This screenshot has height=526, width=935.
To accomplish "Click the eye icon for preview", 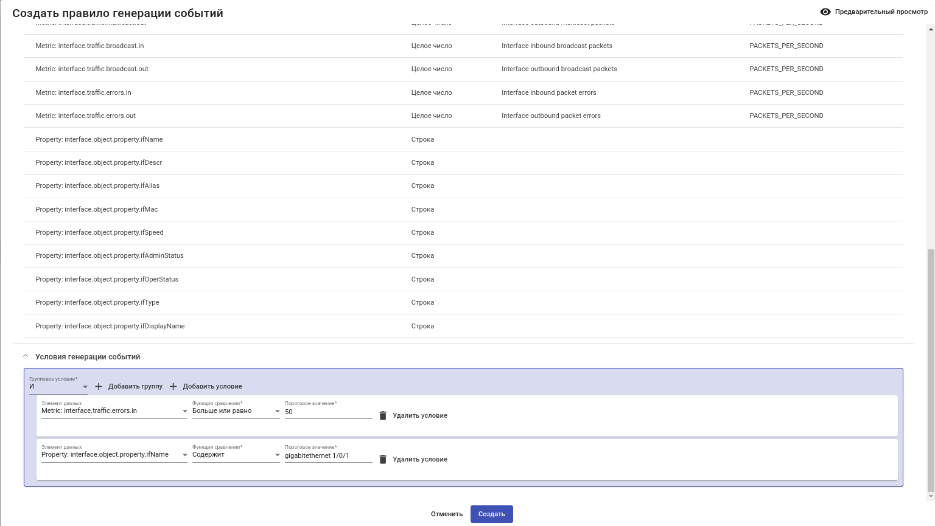I will 825,12.
